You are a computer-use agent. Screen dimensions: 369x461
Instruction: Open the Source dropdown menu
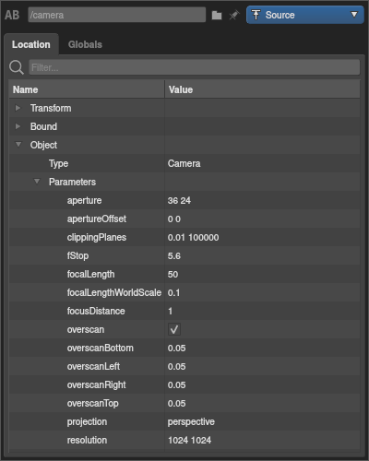tap(305, 15)
